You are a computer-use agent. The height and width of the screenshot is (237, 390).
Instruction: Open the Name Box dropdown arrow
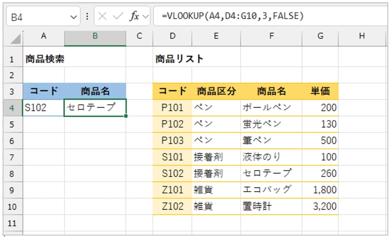(x=74, y=17)
